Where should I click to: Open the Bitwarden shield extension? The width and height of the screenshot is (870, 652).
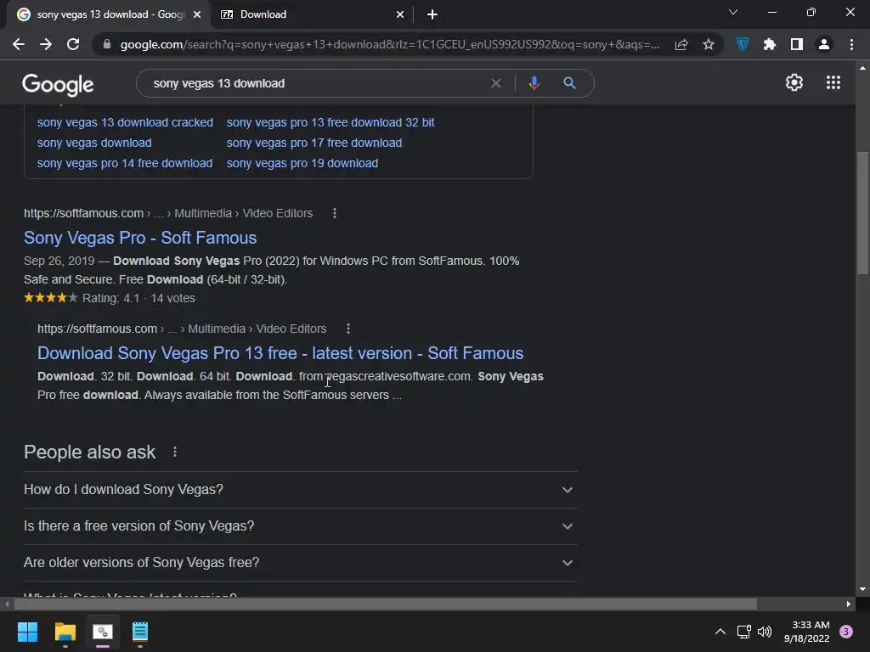(x=743, y=44)
